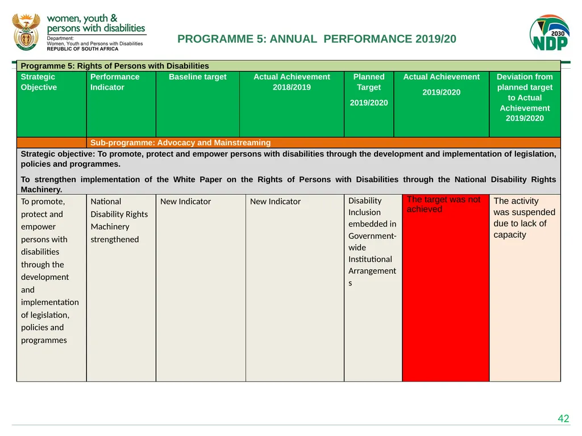The image size is (582, 436).
Task: Click the red 'The target was not achieved' cell
Action: (446, 288)
